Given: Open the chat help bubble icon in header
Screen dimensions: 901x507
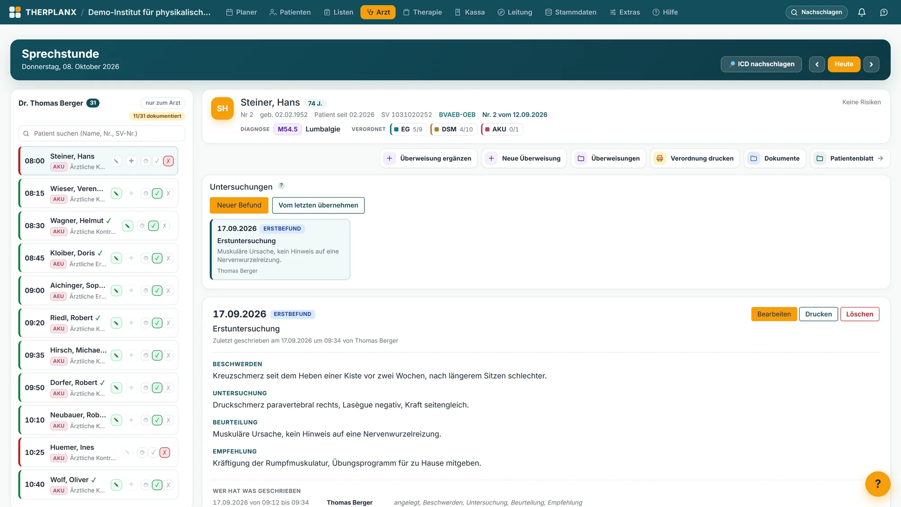Looking at the screenshot, I should [x=884, y=12].
